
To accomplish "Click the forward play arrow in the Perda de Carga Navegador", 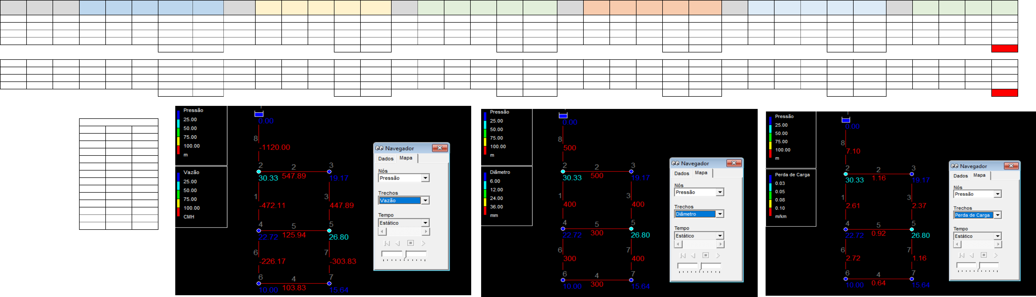I will 996,255.
